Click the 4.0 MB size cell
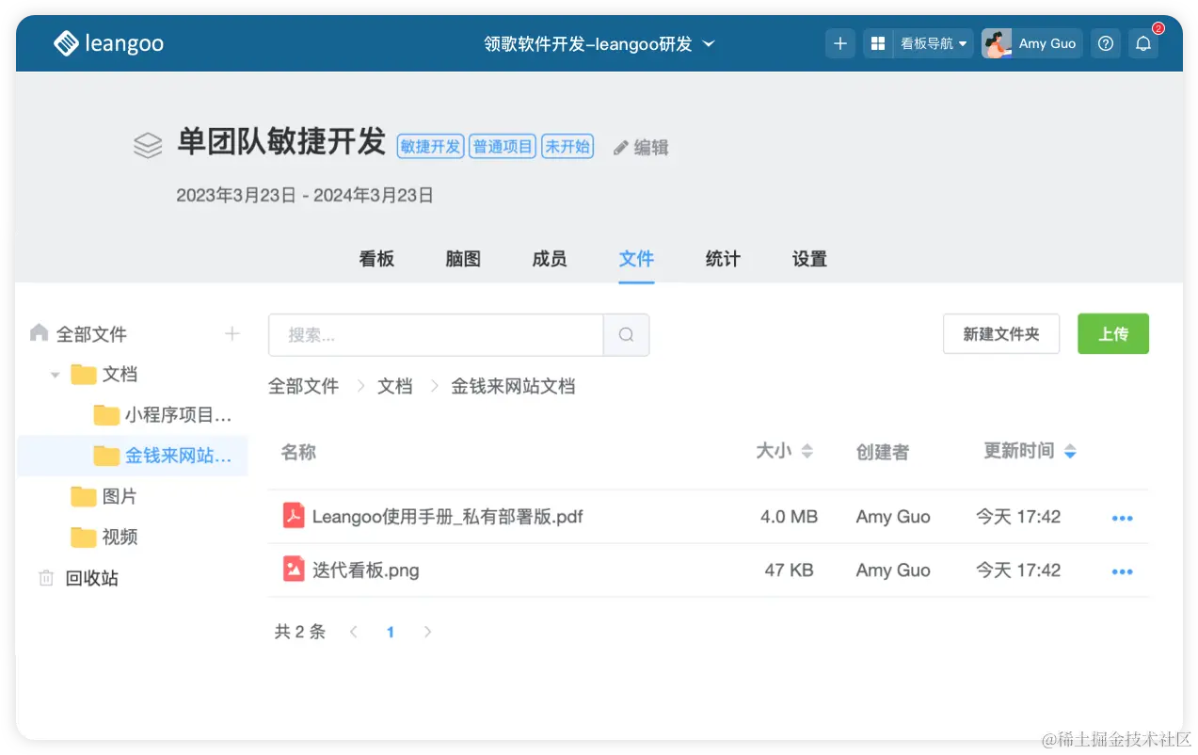1198x755 pixels. [x=790, y=517]
